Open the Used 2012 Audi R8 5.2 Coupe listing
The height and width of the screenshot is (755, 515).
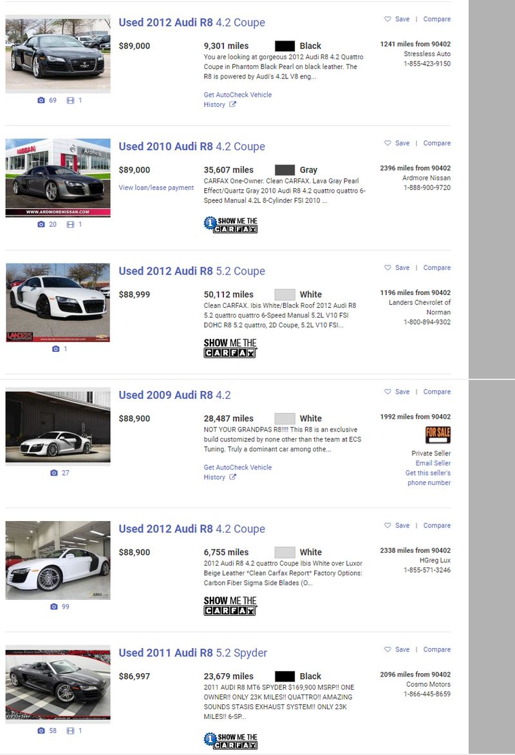pyautogui.click(x=192, y=271)
